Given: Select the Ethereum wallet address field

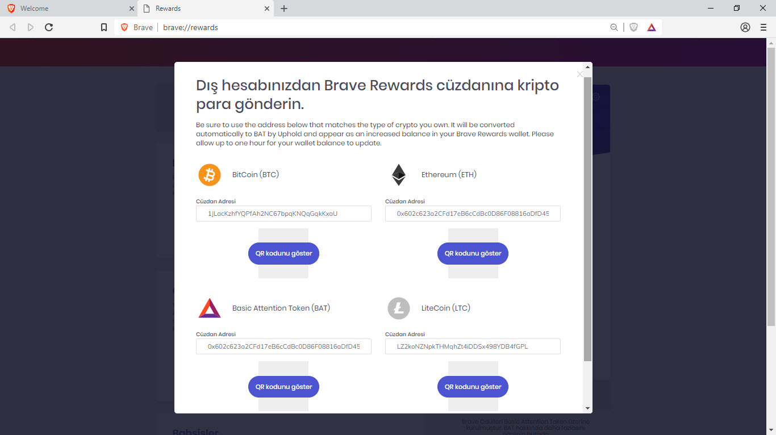Looking at the screenshot, I should 473,214.
